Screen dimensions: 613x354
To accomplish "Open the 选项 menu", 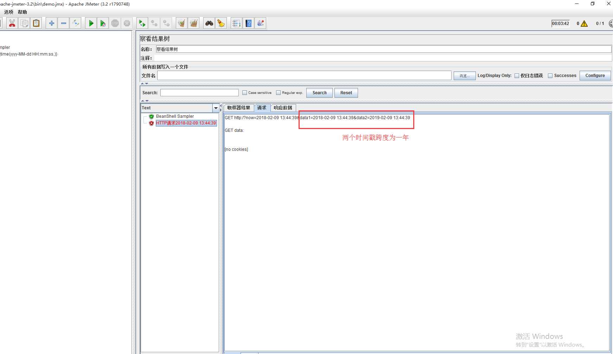I will click(x=9, y=12).
